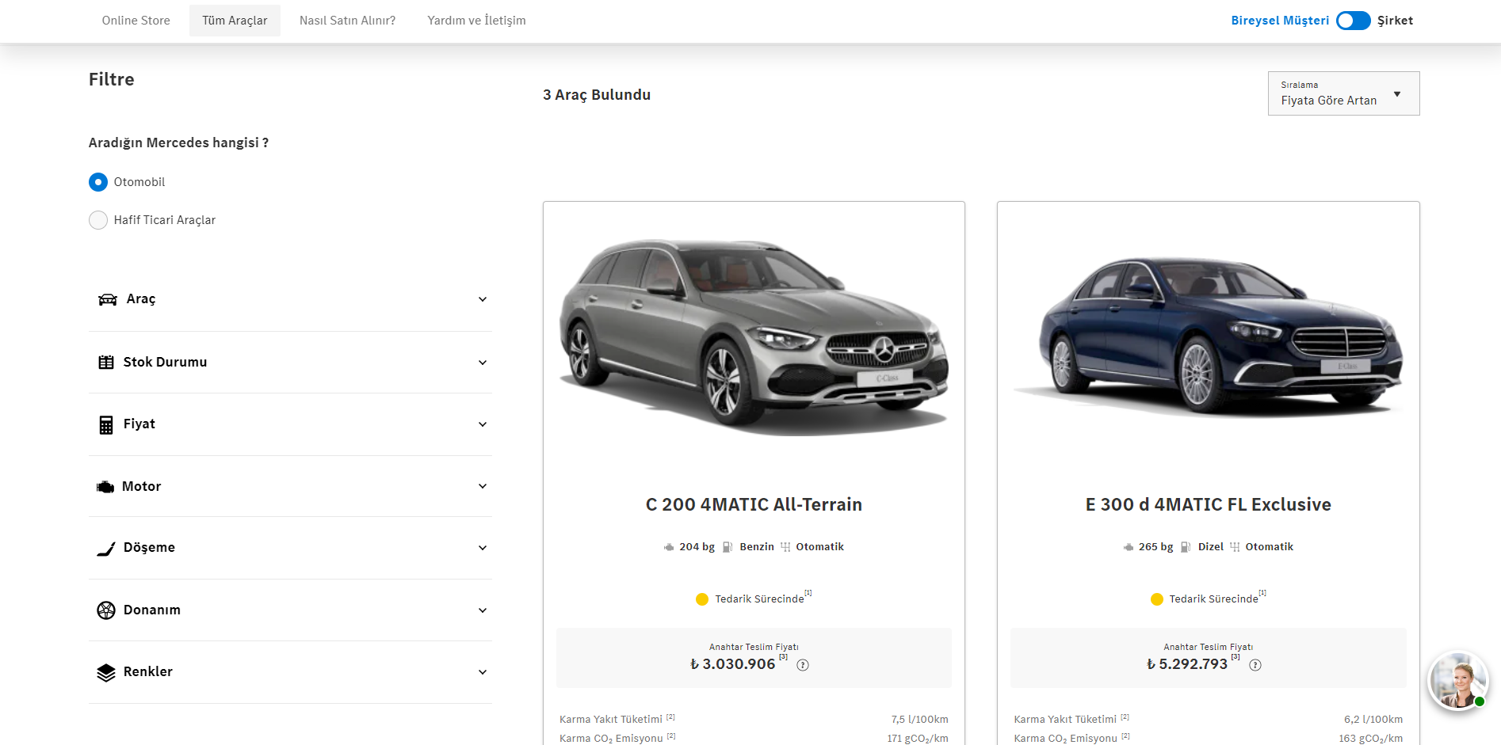This screenshot has height=745, width=1501.
Task: Open E 300 d 4MATIC FL Exclusive title
Action: pos(1209,504)
